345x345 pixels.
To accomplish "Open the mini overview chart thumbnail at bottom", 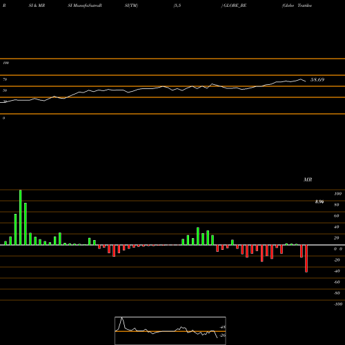I will tap(170, 331).
